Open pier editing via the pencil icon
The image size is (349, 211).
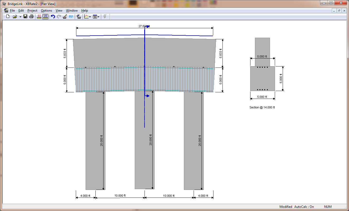coord(65,17)
